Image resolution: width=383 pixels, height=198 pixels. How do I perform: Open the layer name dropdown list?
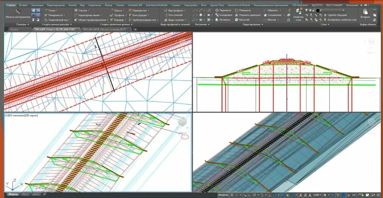(x=333, y=11)
